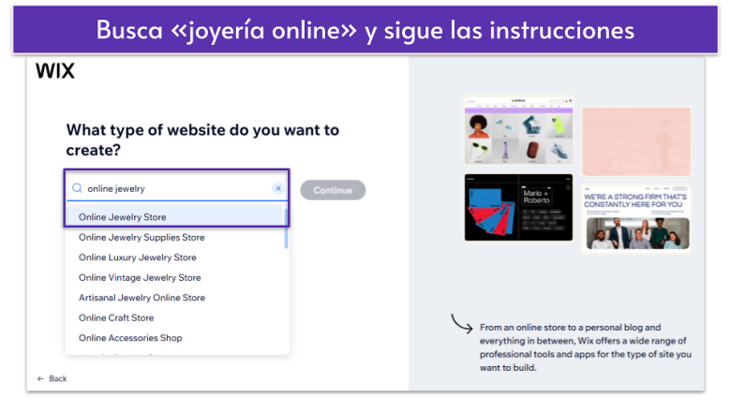This screenshot has height=411, width=731.
Task: Select 'Online Jewelry Store' suggestion
Action: pyautogui.click(x=176, y=217)
